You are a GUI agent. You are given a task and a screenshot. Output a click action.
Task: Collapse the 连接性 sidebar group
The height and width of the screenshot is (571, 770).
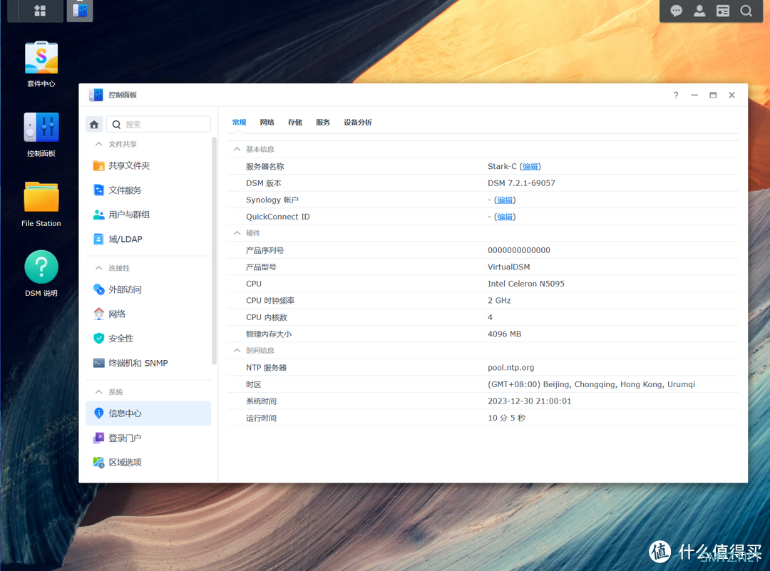click(98, 268)
